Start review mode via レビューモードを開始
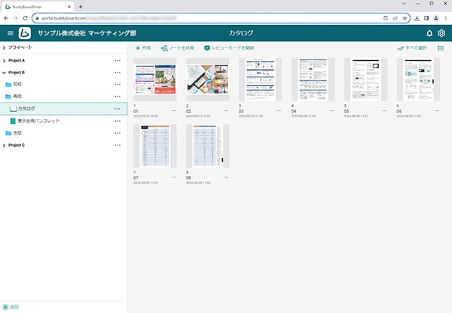452x313 pixels. (x=229, y=48)
